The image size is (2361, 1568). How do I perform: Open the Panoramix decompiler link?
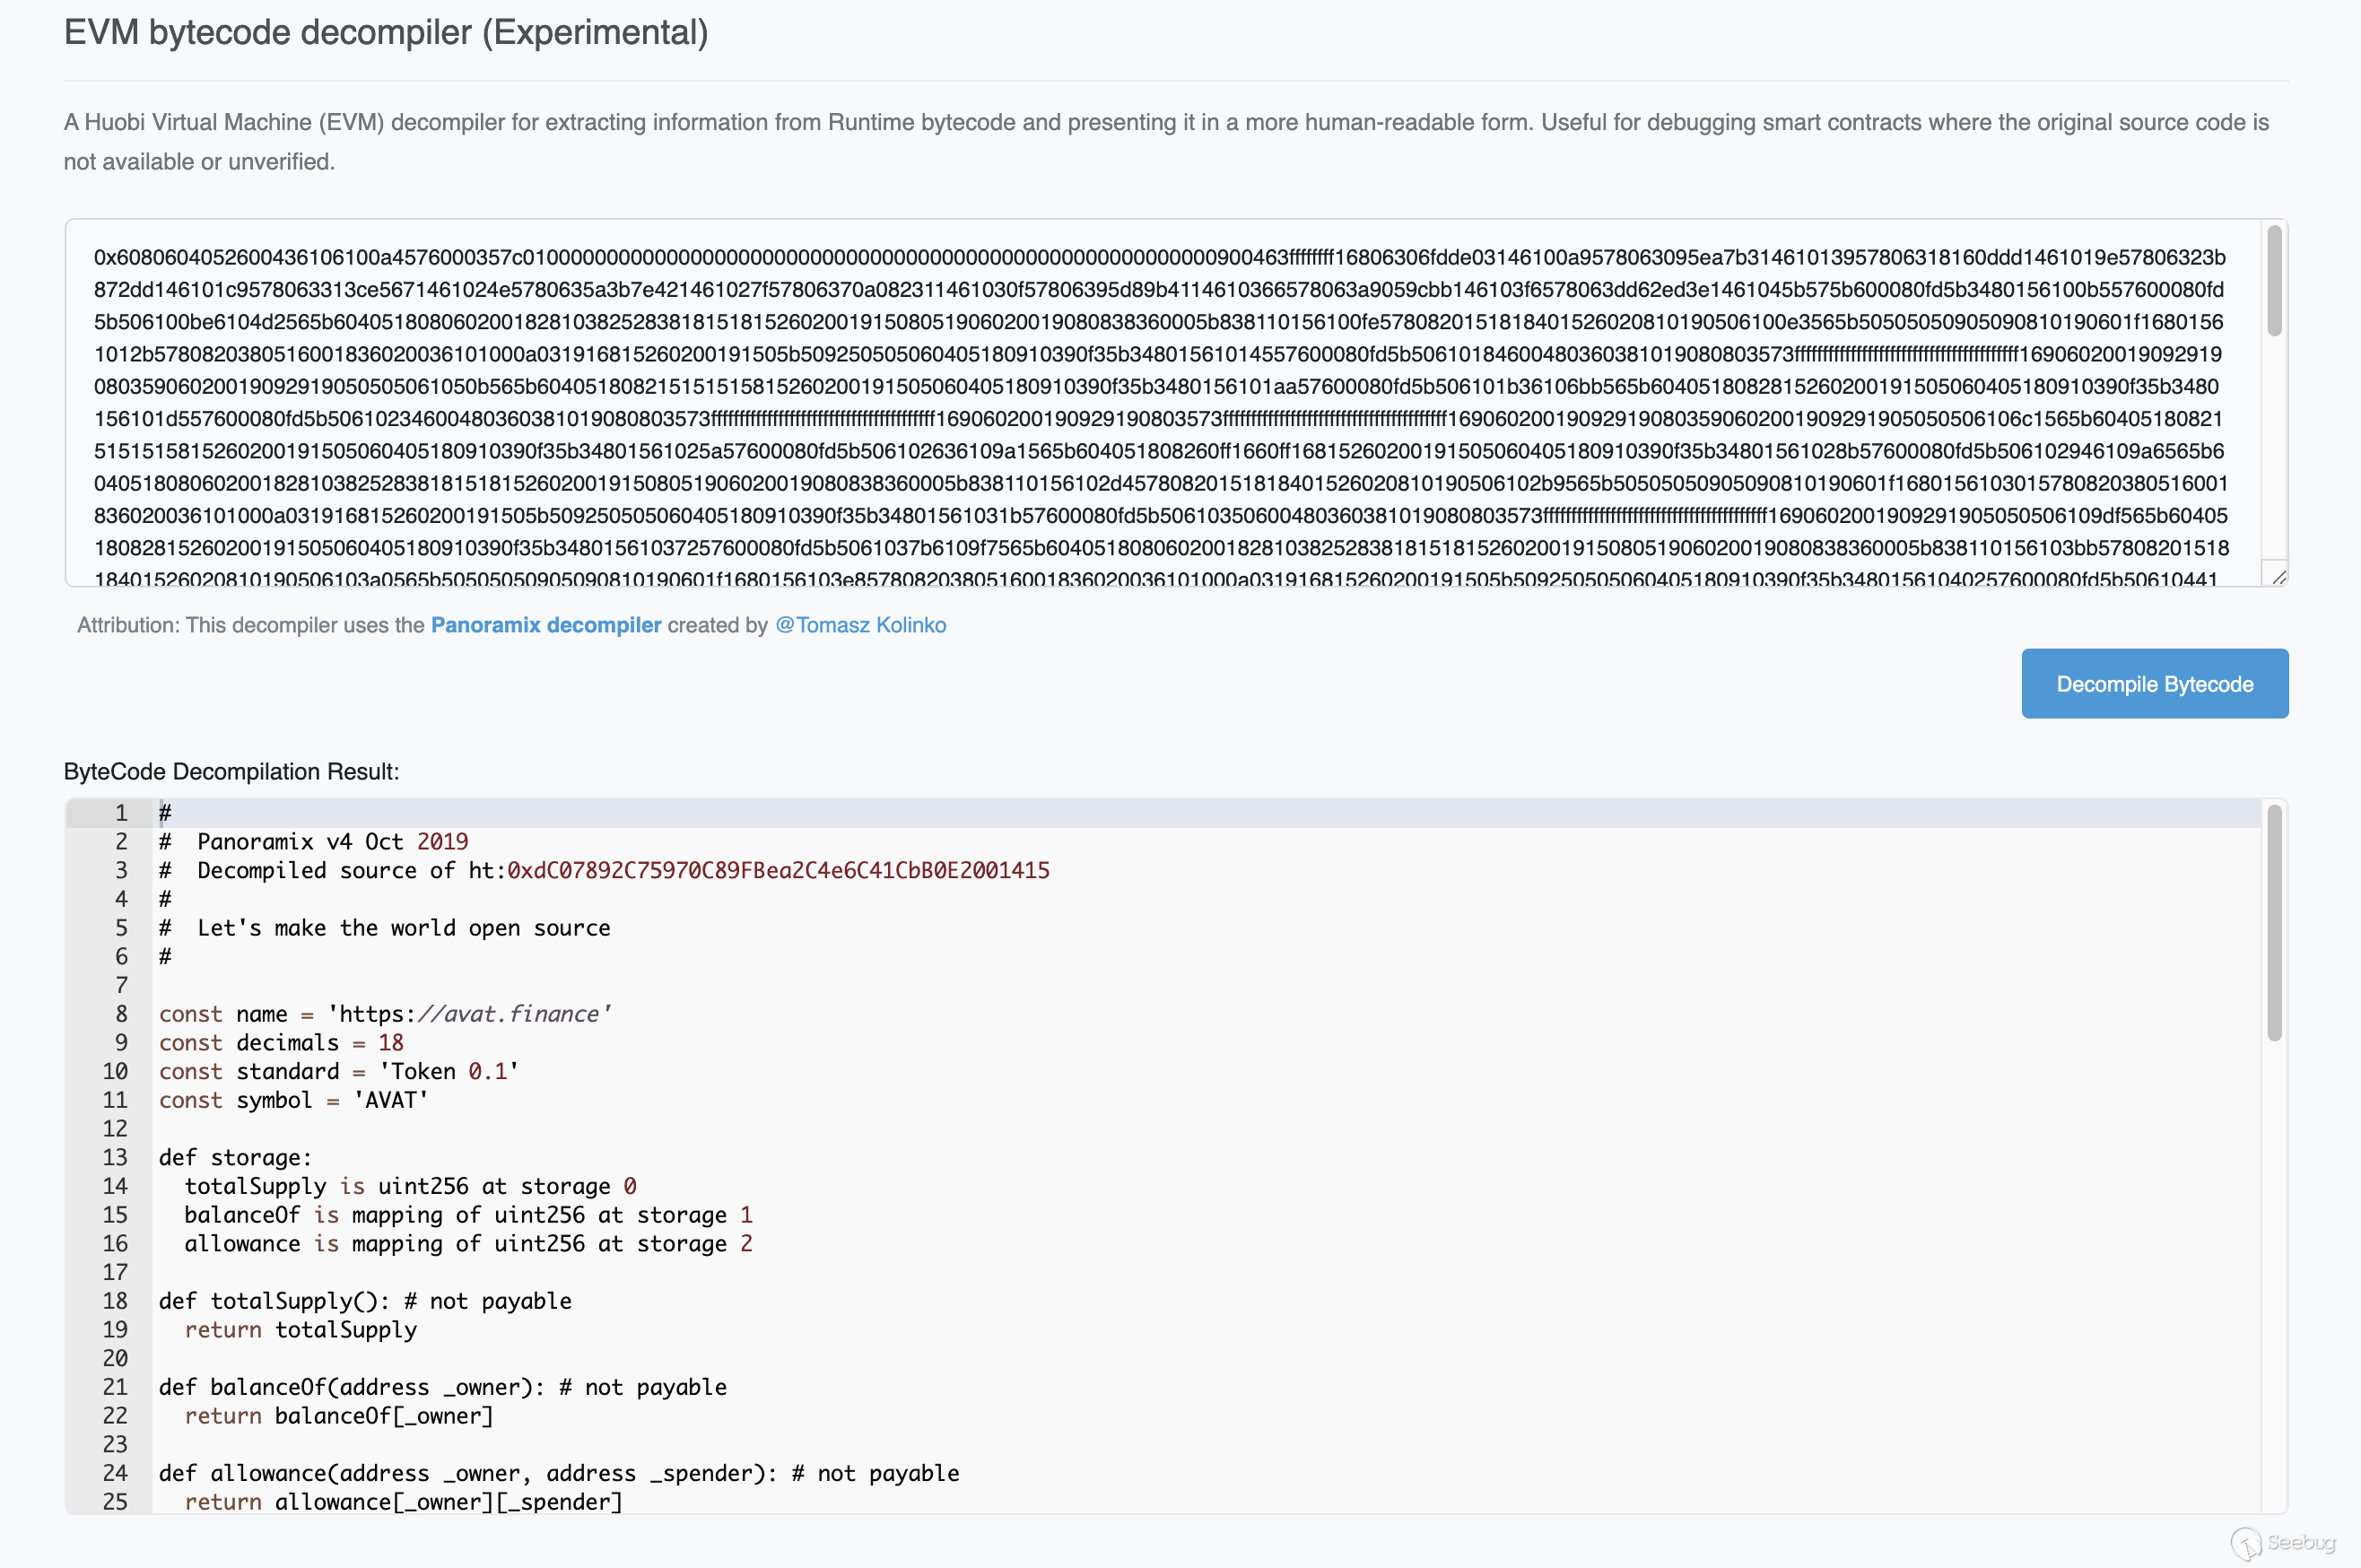pyautogui.click(x=545, y=625)
